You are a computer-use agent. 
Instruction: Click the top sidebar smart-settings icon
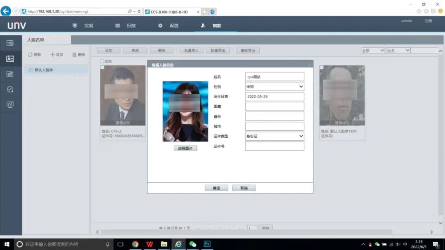tap(10, 43)
